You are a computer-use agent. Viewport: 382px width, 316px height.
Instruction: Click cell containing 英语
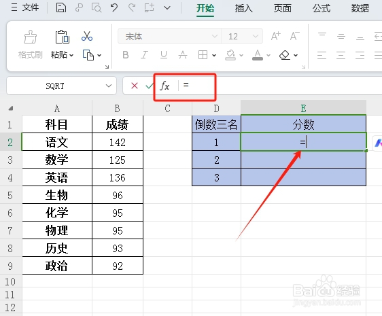click(x=57, y=177)
